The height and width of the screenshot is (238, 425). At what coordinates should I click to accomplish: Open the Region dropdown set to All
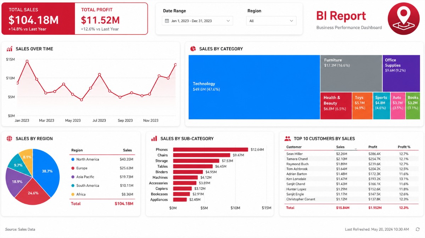[x=271, y=21]
